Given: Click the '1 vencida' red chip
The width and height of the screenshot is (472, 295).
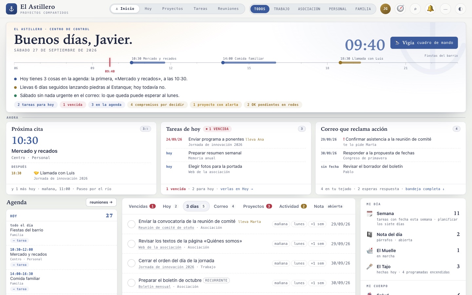Looking at the screenshot, I should (x=73, y=105).
